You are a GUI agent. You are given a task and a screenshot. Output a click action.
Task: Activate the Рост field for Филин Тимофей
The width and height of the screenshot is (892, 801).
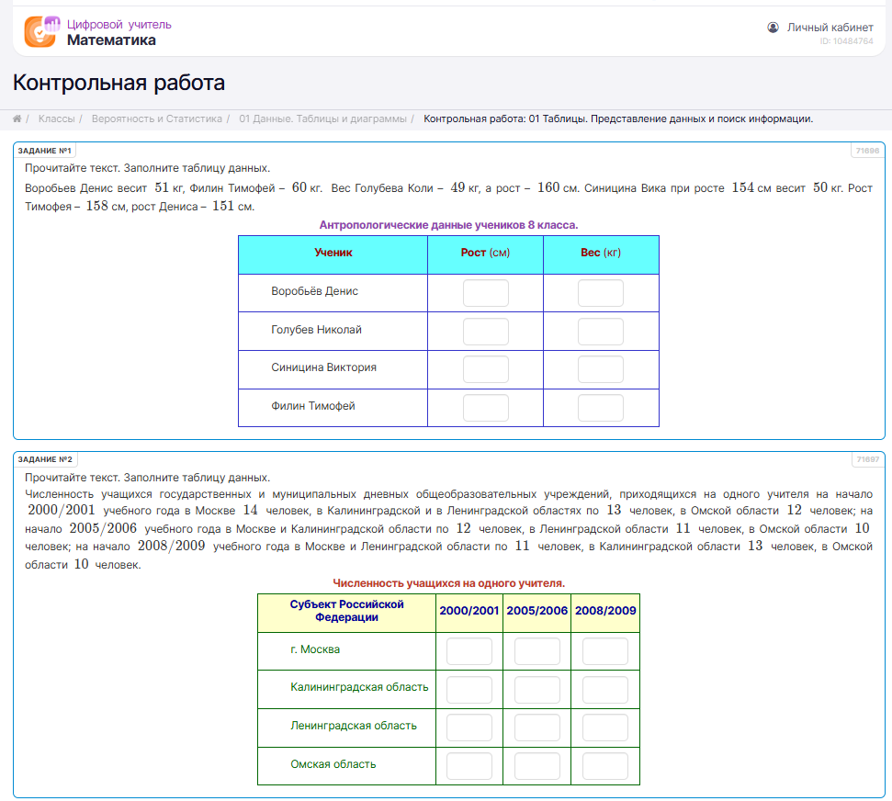[x=485, y=408]
